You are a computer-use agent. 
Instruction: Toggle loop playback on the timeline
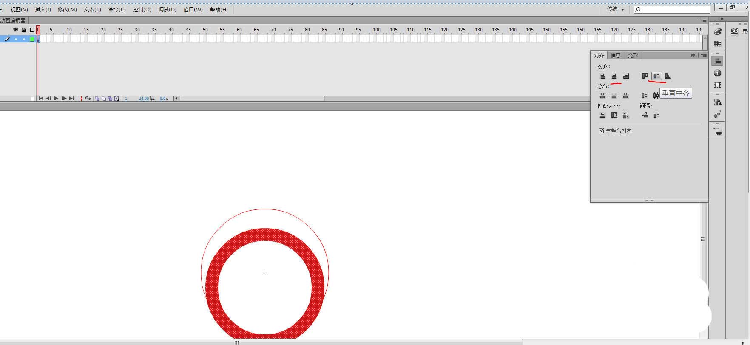tap(88, 99)
